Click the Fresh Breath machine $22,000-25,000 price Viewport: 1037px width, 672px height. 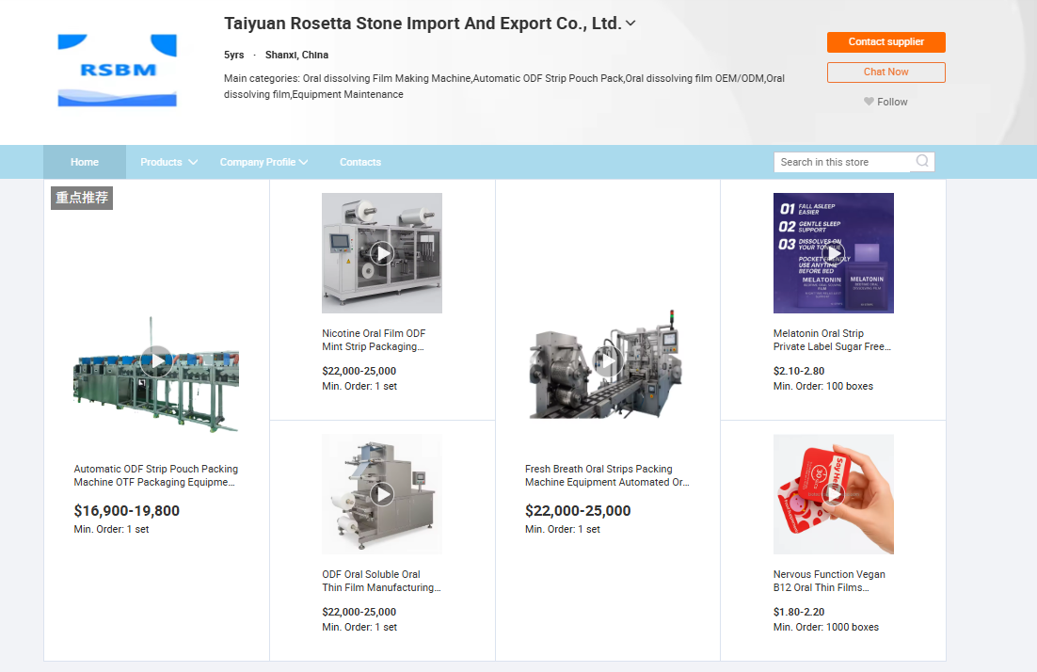(578, 511)
